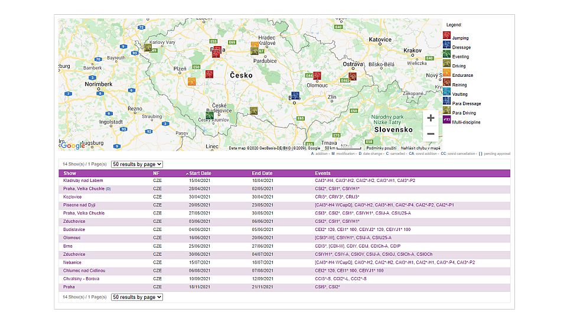Viewport: 567px width, 319px height.
Task: Click the Endurance legend icon
Action: pyautogui.click(x=447, y=73)
